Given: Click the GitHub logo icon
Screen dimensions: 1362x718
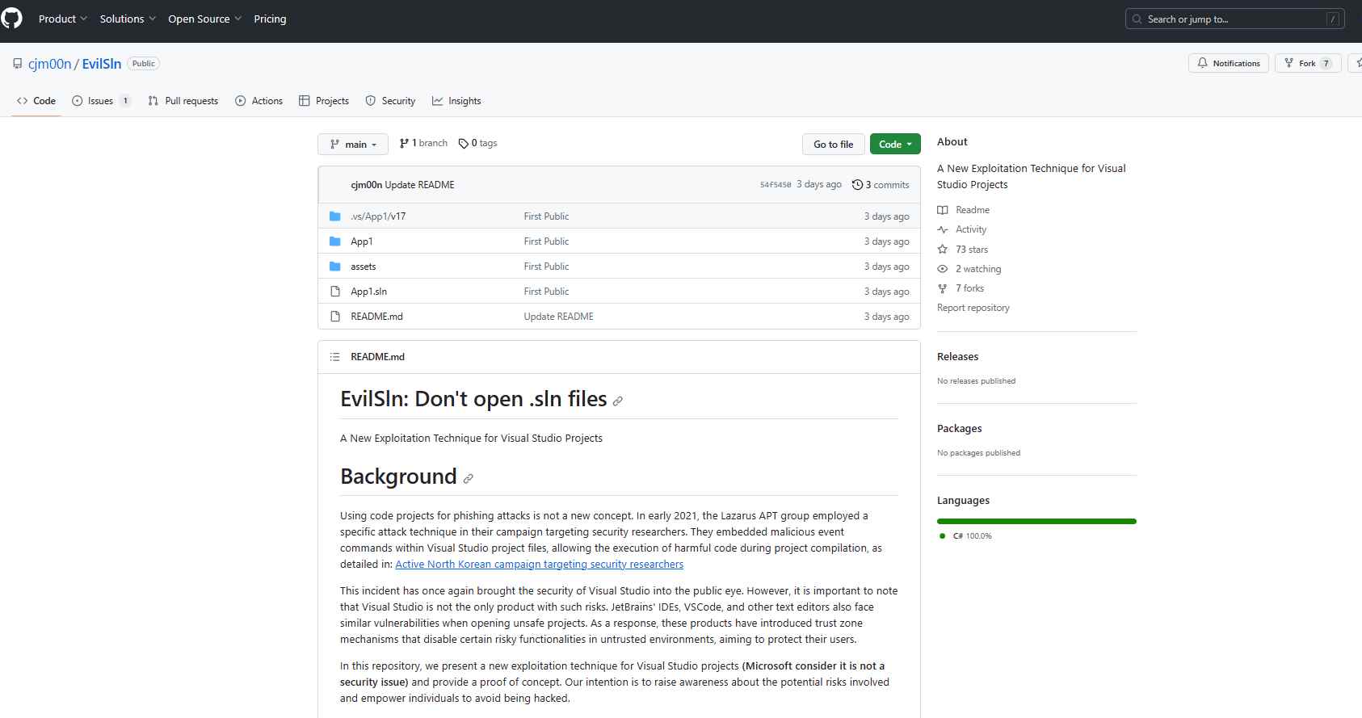Looking at the screenshot, I should click(11, 19).
